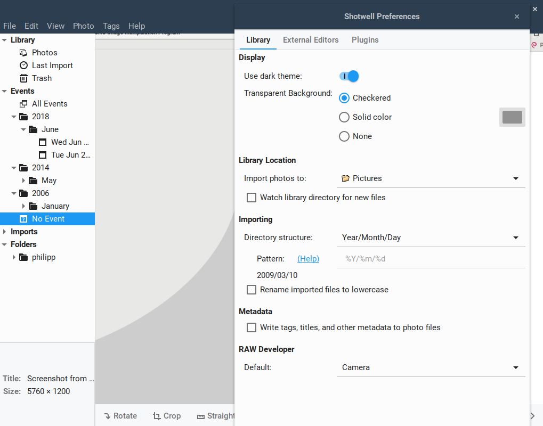Screen dimensions: 543x426
Task: Select the No Event icon
Action: (23, 219)
